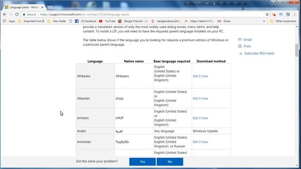Screen dimensions: 301x169
Task: Click the 'Any language' cell
Action: coord(173,131)
